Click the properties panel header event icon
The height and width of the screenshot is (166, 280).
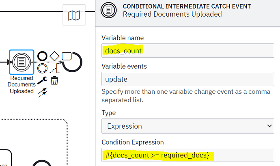pos(109,10)
